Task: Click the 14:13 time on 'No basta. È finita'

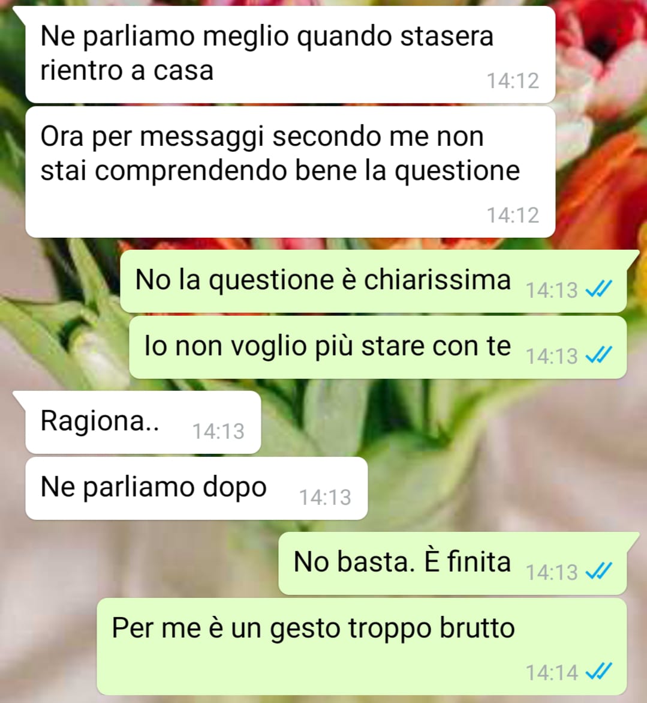Action: 552,573
